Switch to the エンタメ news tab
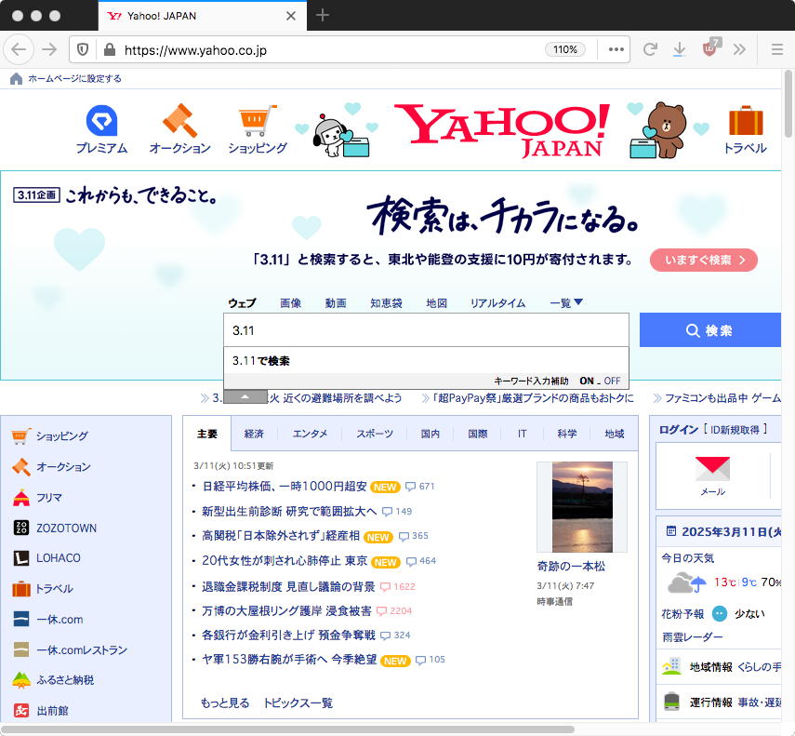 point(311,434)
